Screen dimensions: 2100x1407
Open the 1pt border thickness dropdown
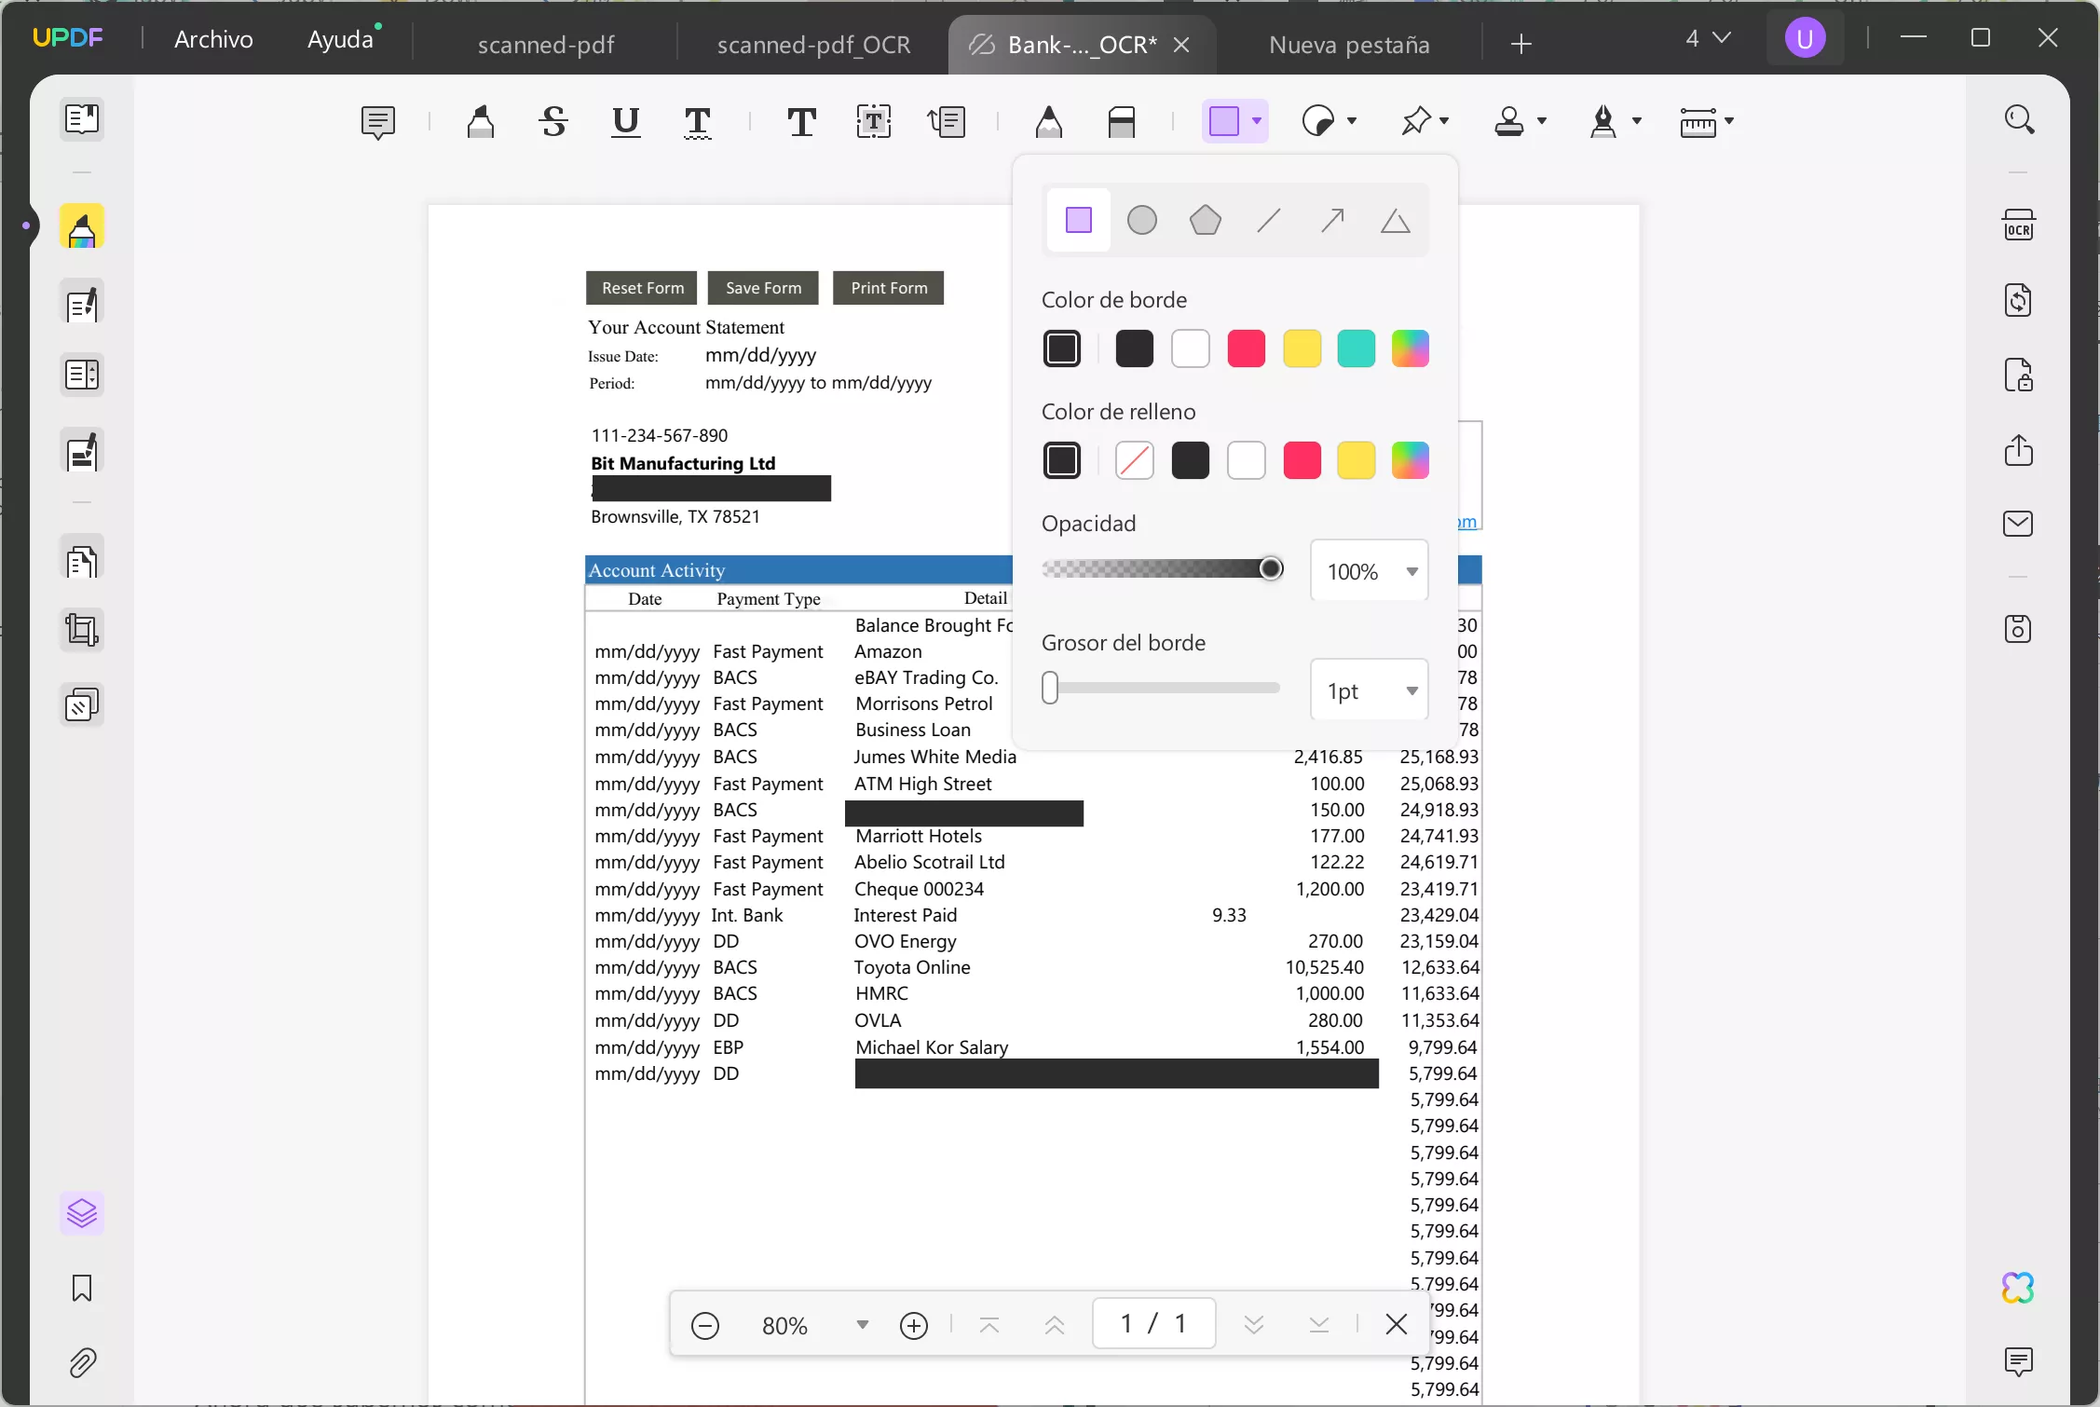pyautogui.click(x=1370, y=690)
